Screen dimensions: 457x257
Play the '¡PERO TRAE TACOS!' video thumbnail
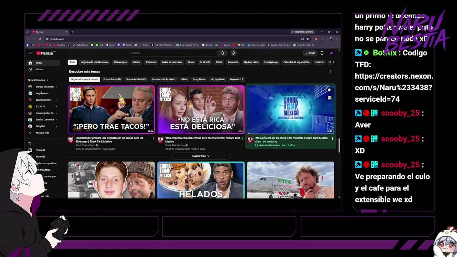coord(111,110)
